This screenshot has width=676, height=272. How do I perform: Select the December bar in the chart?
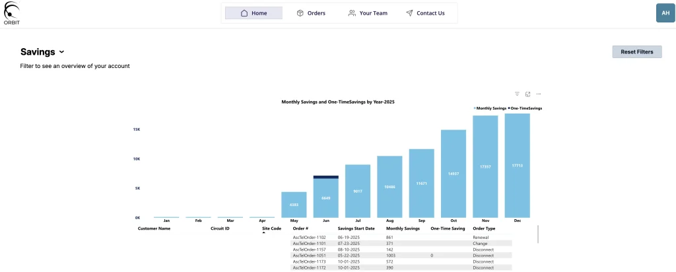click(x=517, y=165)
